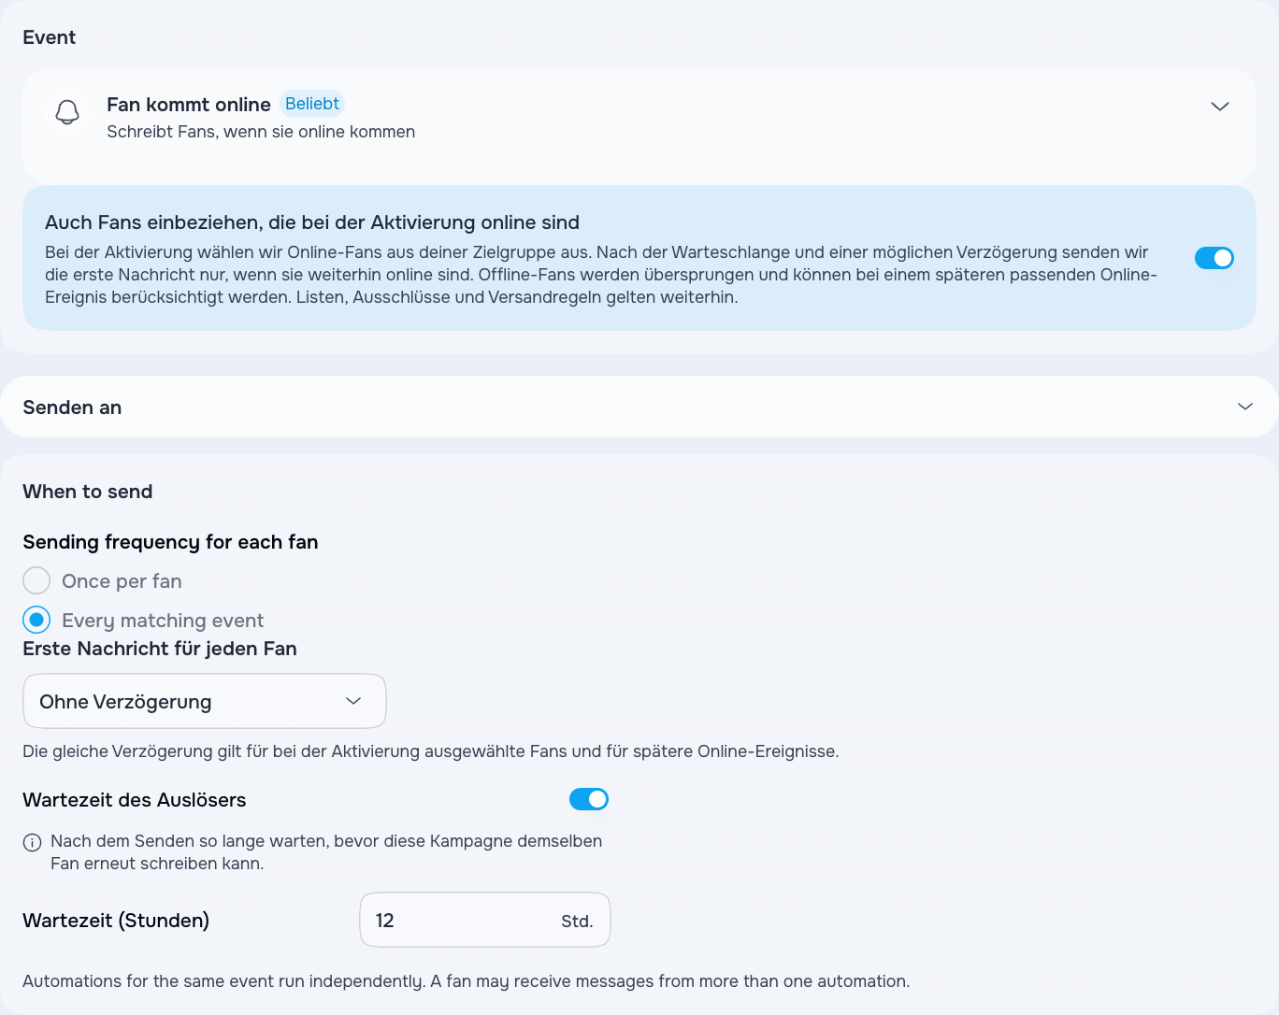Click the Wartezeit hours input field showing 12
The image size is (1279, 1015).
484,920
